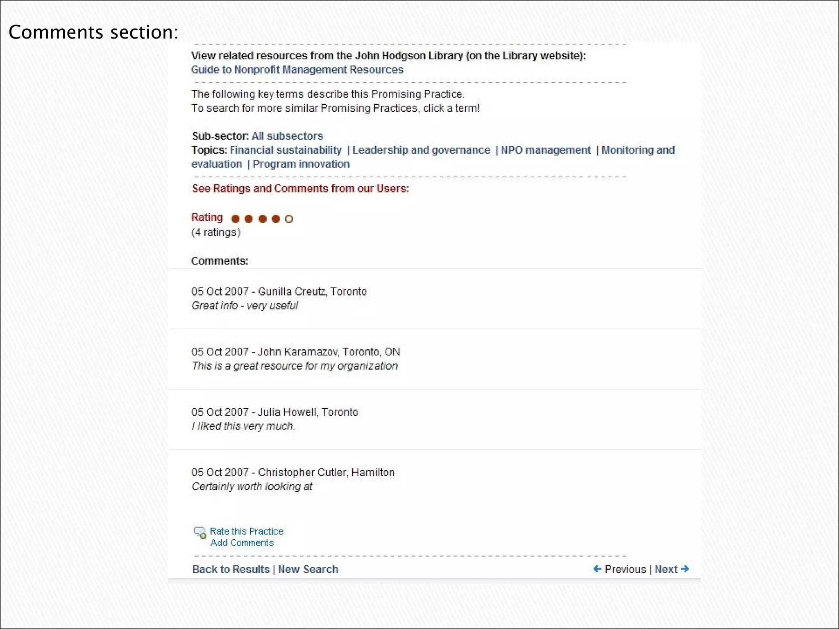Click the fourth filled rating dot
The width and height of the screenshot is (839, 629).
point(276,219)
